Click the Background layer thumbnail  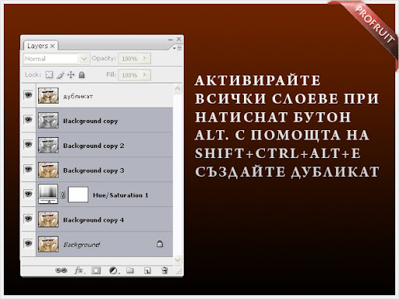(48, 244)
